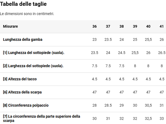The image size is (166, 124).
Task: Select upper circumference value 32,5 for size 40
Action: coord(148,118)
